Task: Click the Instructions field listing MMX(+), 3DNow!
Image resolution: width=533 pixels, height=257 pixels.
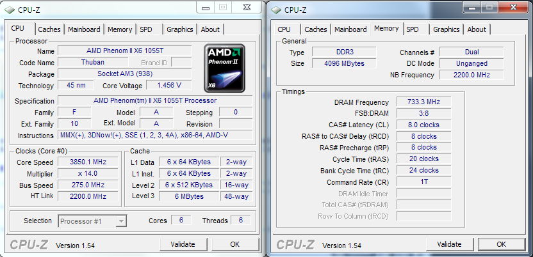Action: pyautogui.click(x=155, y=136)
